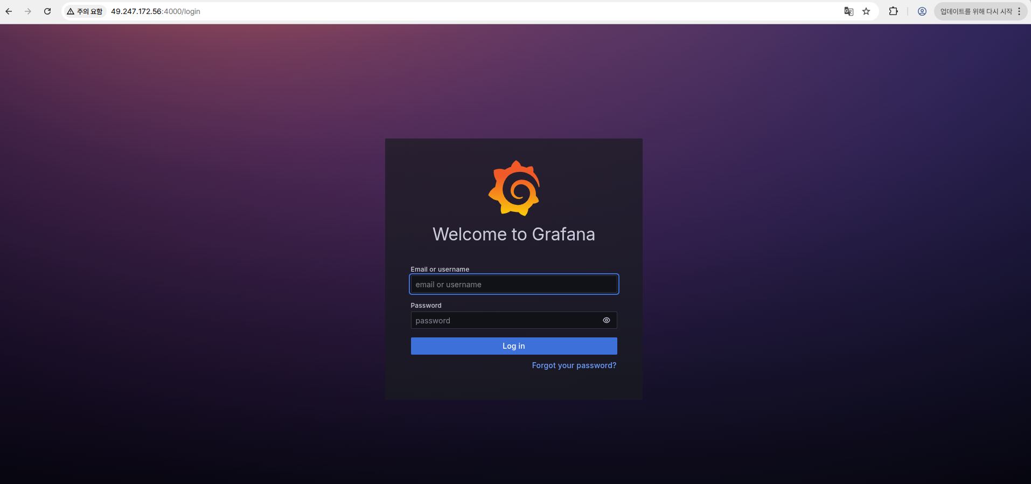1031x484 pixels.
Task: Bookmark this page with the star icon
Action: (x=866, y=11)
